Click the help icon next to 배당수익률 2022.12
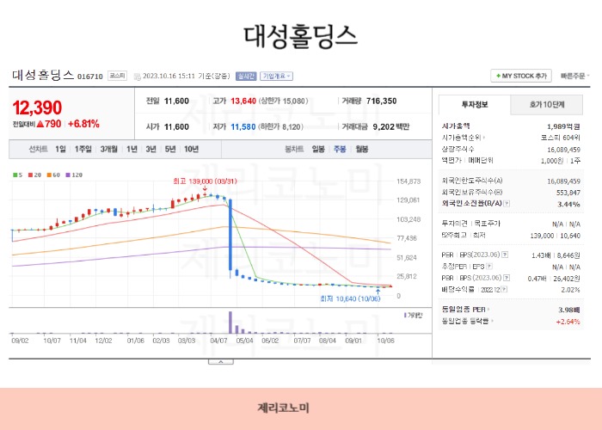Image resolution: width=602 pixels, height=430 pixels. [x=504, y=289]
